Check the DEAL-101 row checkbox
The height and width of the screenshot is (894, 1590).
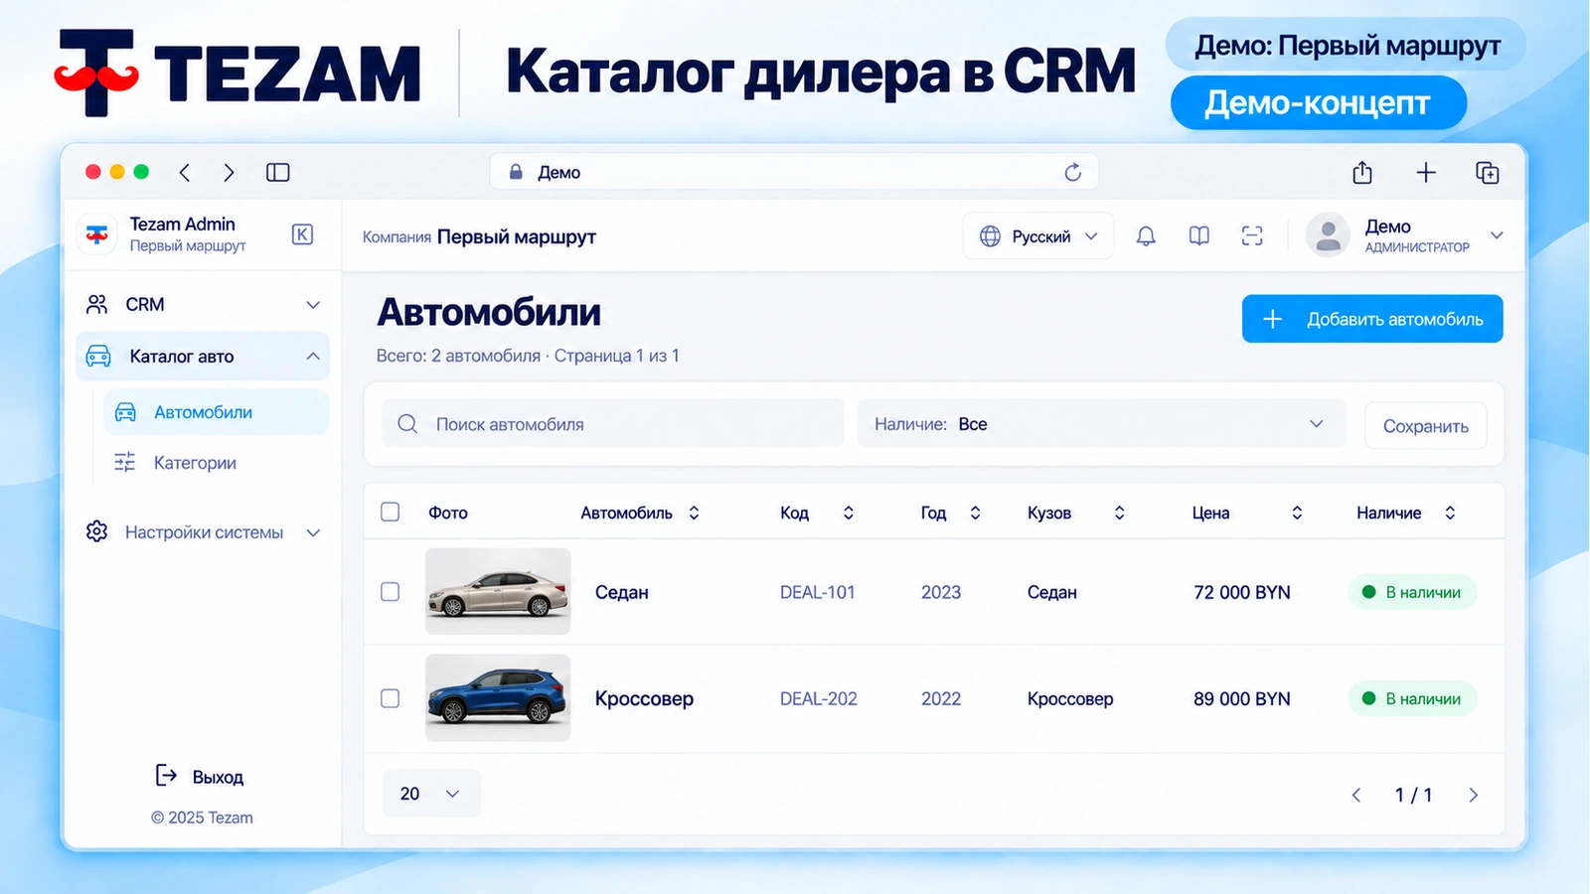point(391,592)
